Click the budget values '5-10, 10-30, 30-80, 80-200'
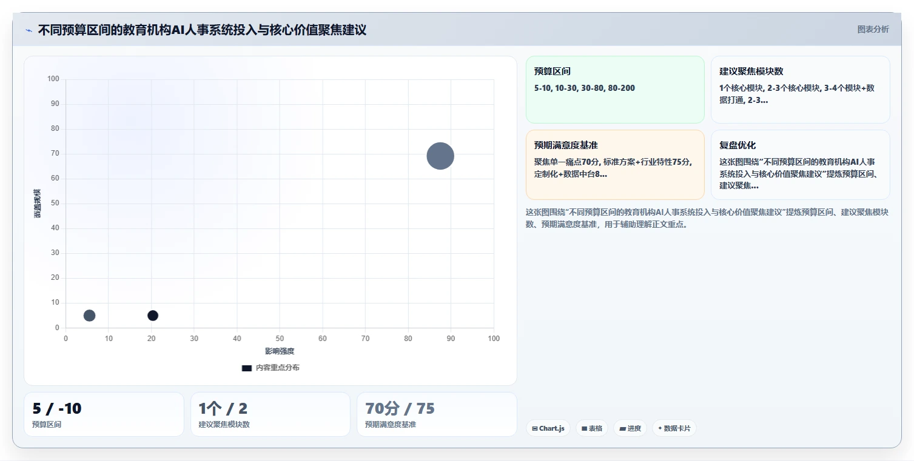The image size is (914, 461). [585, 88]
